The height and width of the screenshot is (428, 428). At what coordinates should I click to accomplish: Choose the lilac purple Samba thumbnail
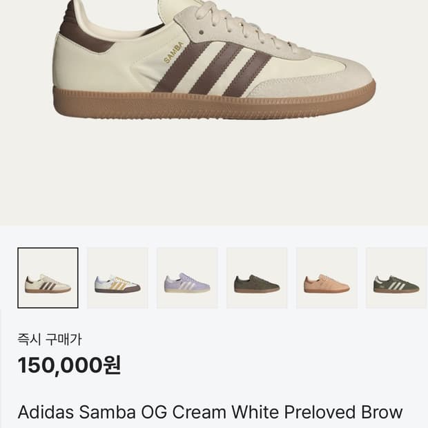(x=187, y=278)
